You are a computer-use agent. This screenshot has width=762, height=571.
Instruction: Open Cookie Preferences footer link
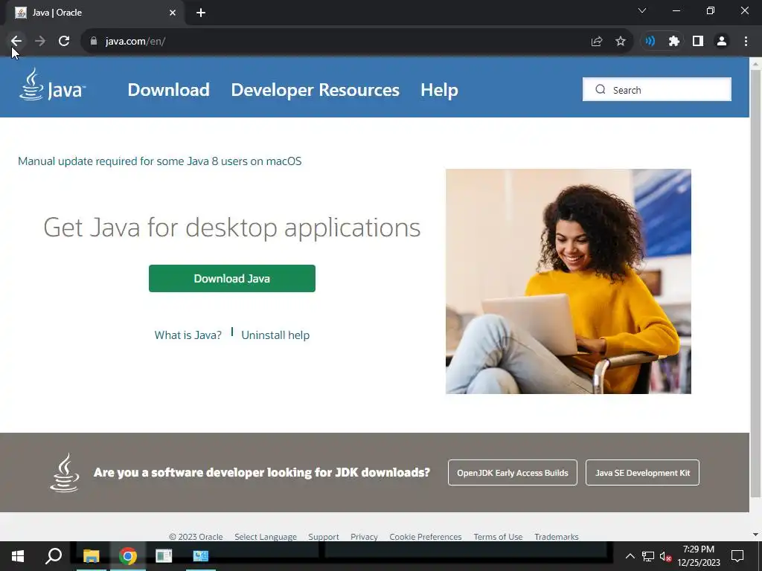pyautogui.click(x=425, y=537)
